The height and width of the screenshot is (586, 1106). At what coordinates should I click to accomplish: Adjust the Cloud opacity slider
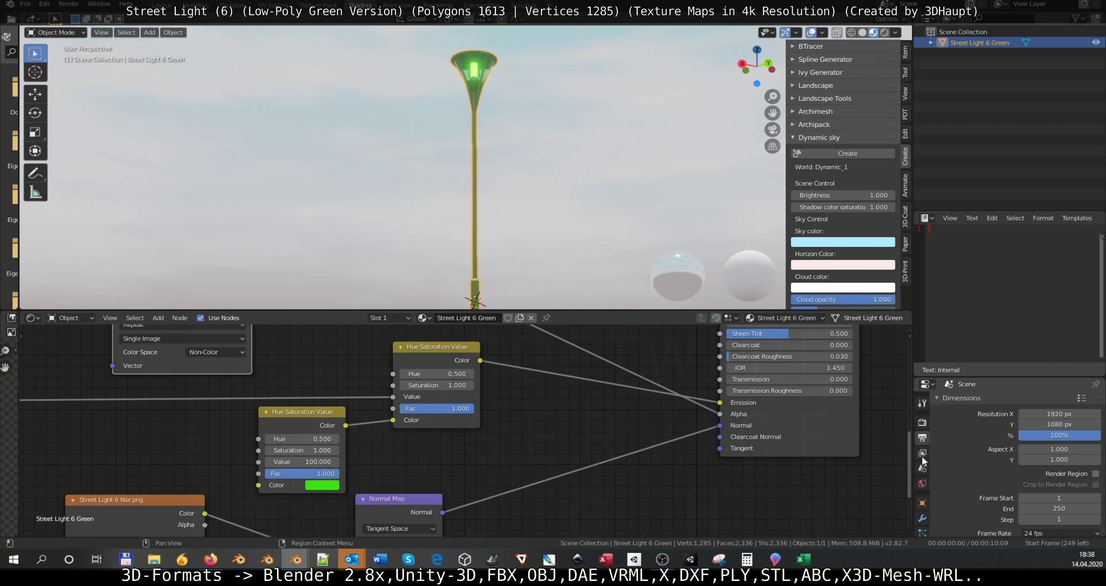[x=843, y=300]
